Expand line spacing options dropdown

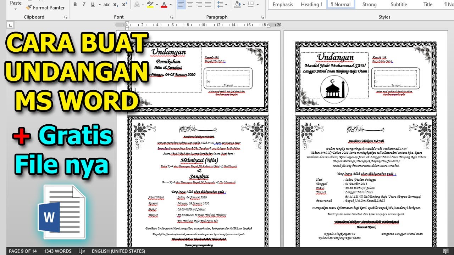point(226,5)
